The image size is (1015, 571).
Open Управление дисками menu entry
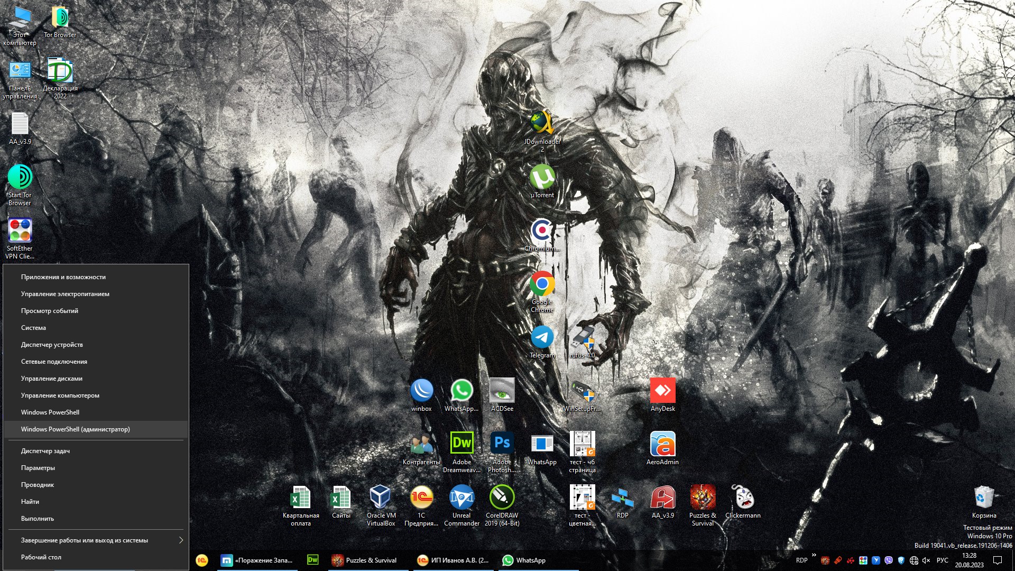(96, 379)
